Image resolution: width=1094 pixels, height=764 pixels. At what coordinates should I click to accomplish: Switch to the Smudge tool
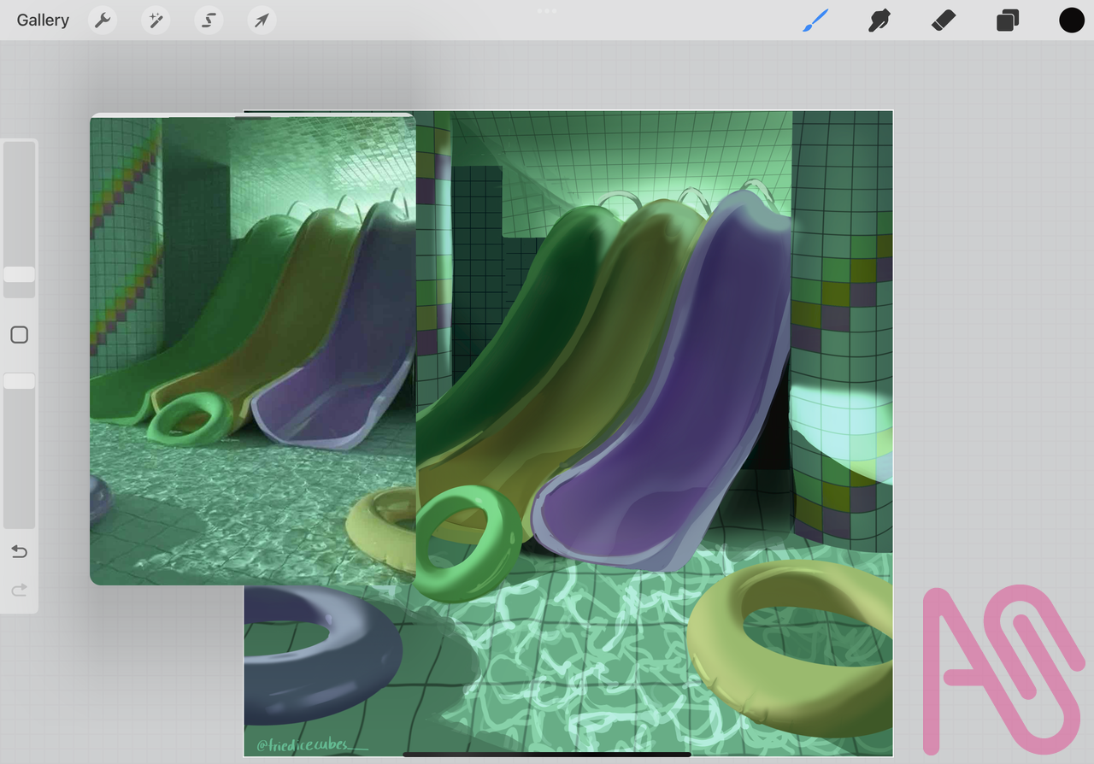point(879,20)
